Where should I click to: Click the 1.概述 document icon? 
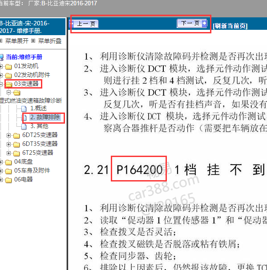coord(24,109)
